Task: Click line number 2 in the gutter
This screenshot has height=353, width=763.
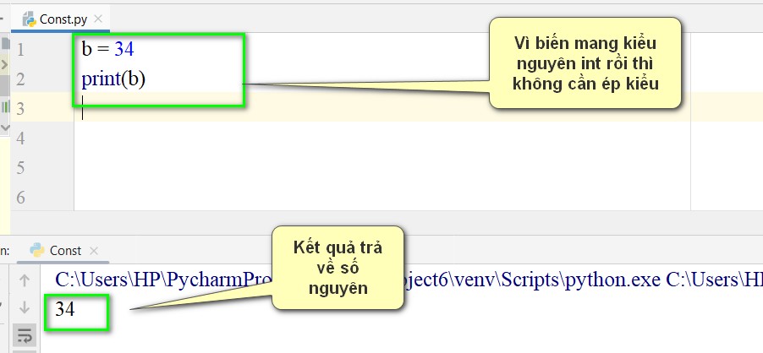Action: 20,79
